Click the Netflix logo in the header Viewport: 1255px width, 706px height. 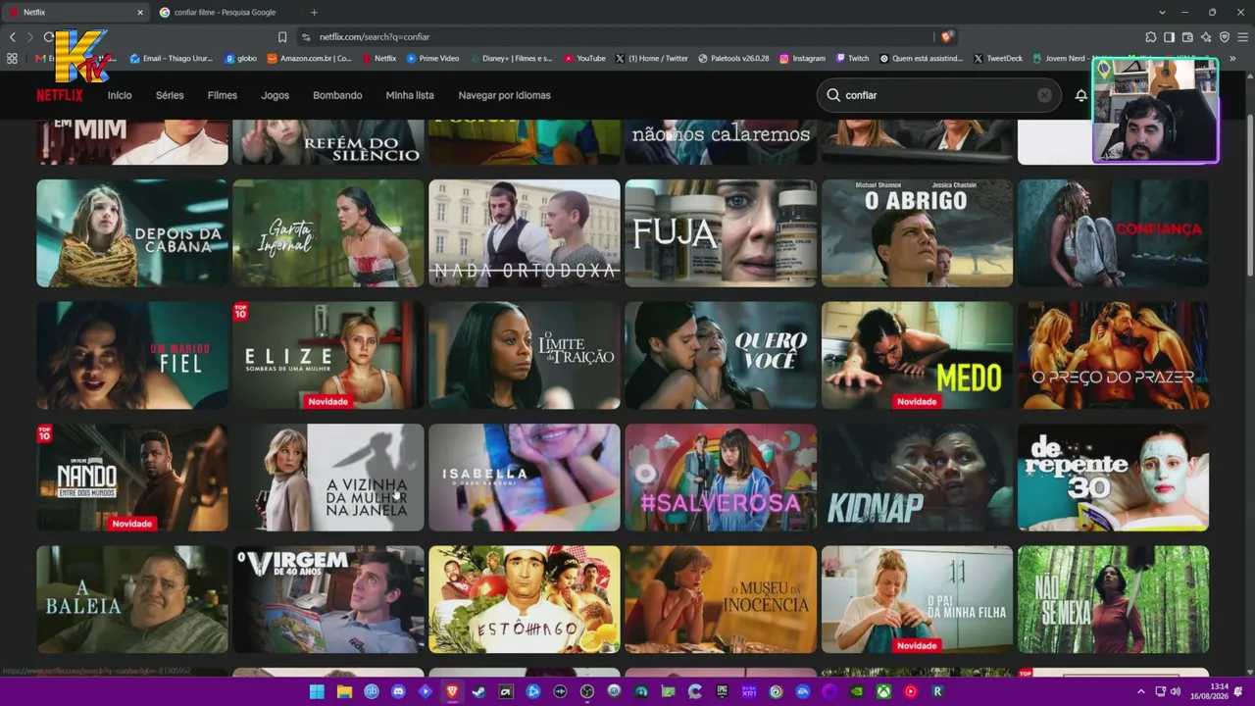(60, 95)
